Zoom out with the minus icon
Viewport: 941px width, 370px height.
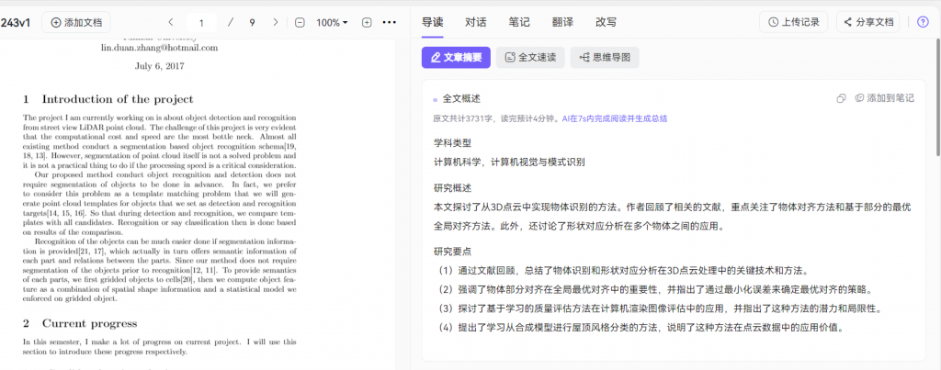300,23
